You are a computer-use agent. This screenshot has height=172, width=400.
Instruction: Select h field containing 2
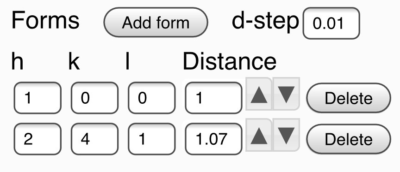37,139
